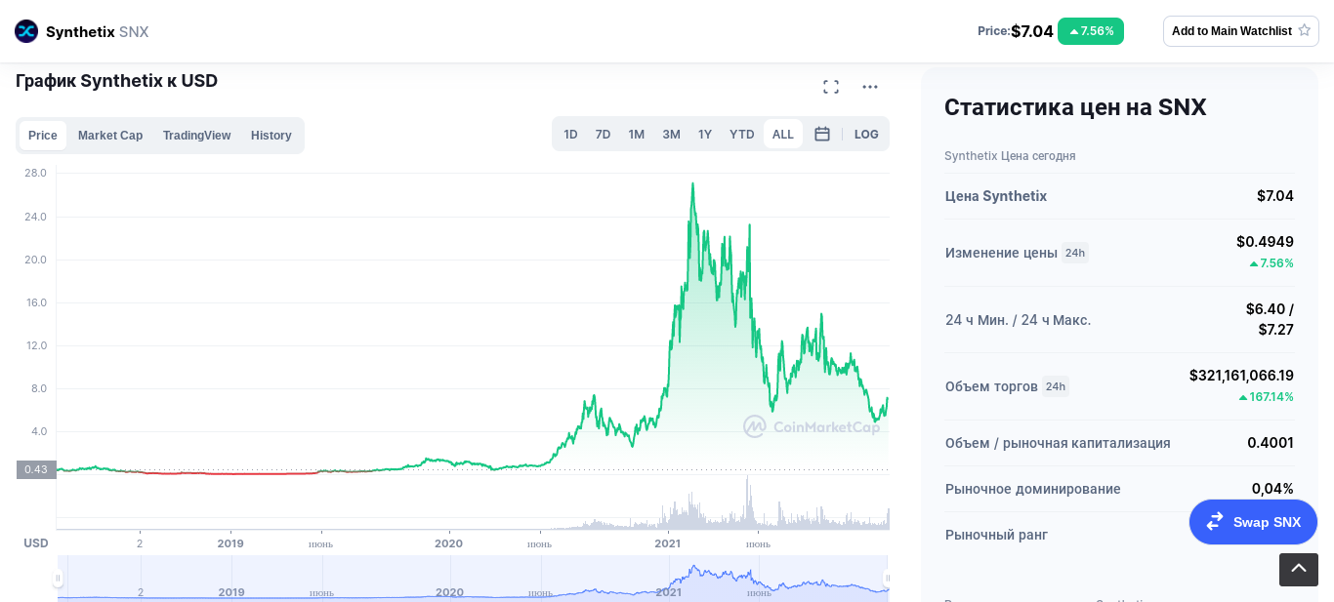Image resolution: width=1334 pixels, height=602 pixels.
Task: Open the History tab
Action: click(271, 136)
